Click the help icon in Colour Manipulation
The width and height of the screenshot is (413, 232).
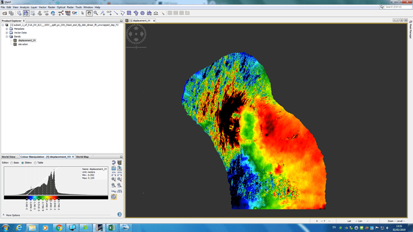119,215
